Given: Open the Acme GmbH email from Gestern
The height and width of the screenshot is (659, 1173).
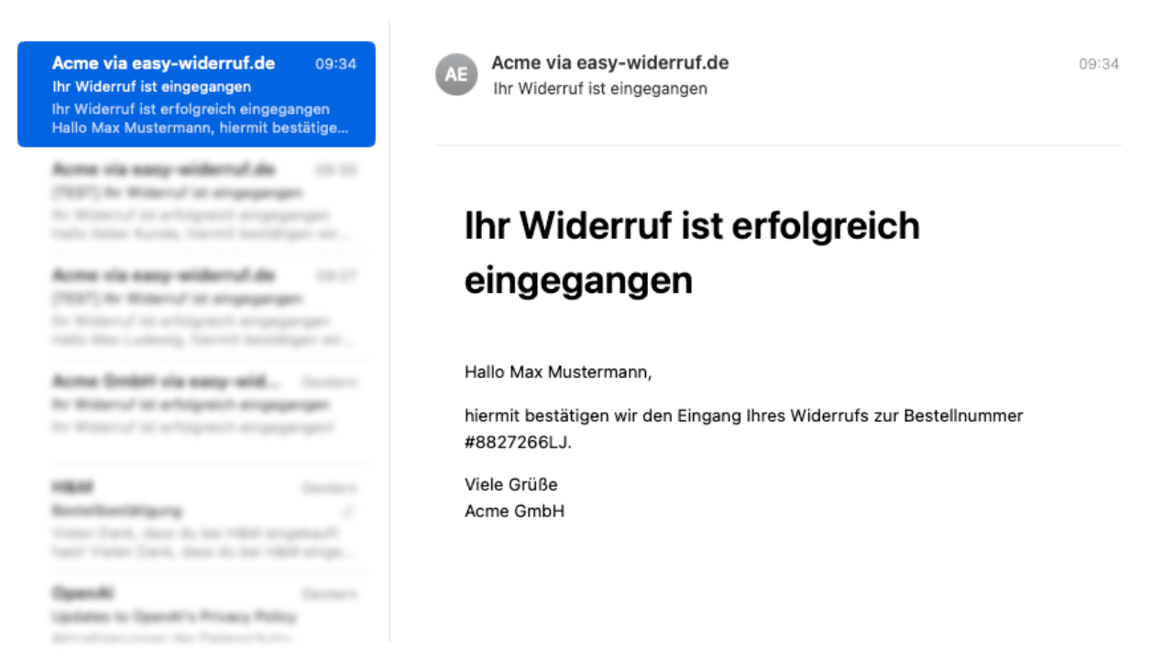Looking at the screenshot, I should click(x=196, y=404).
